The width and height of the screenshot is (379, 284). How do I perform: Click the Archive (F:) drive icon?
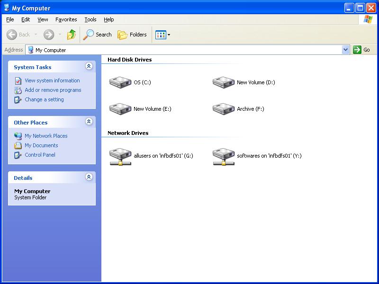(224, 108)
